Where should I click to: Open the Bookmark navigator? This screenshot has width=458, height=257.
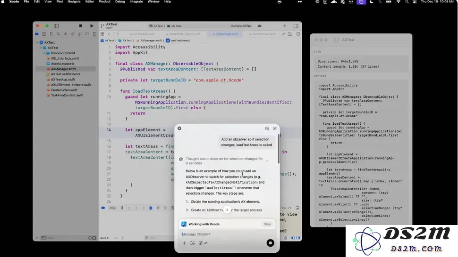pyautogui.click(x=51, y=34)
